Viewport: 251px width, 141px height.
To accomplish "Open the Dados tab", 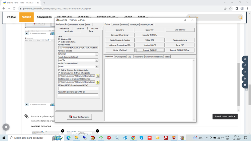I will coord(167,57).
